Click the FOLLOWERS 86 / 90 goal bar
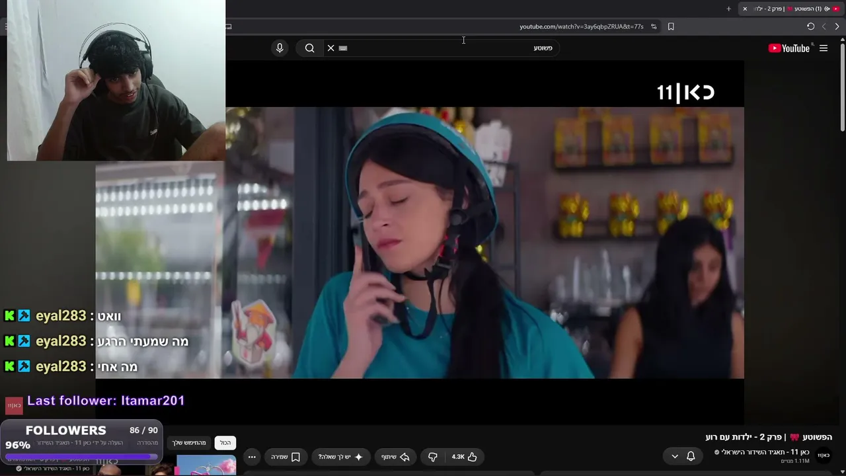This screenshot has width=846, height=476. click(81, 442)
